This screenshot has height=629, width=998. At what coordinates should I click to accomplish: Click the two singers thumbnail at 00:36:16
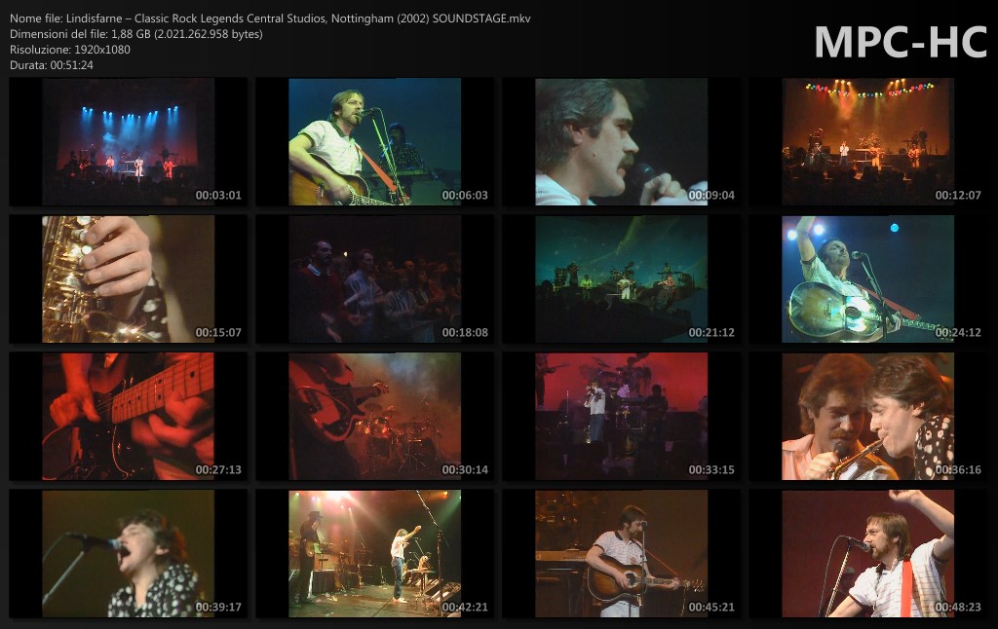(867, 416)
